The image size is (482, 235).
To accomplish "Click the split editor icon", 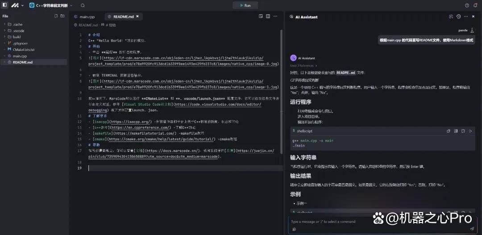I will coord(268,16).
